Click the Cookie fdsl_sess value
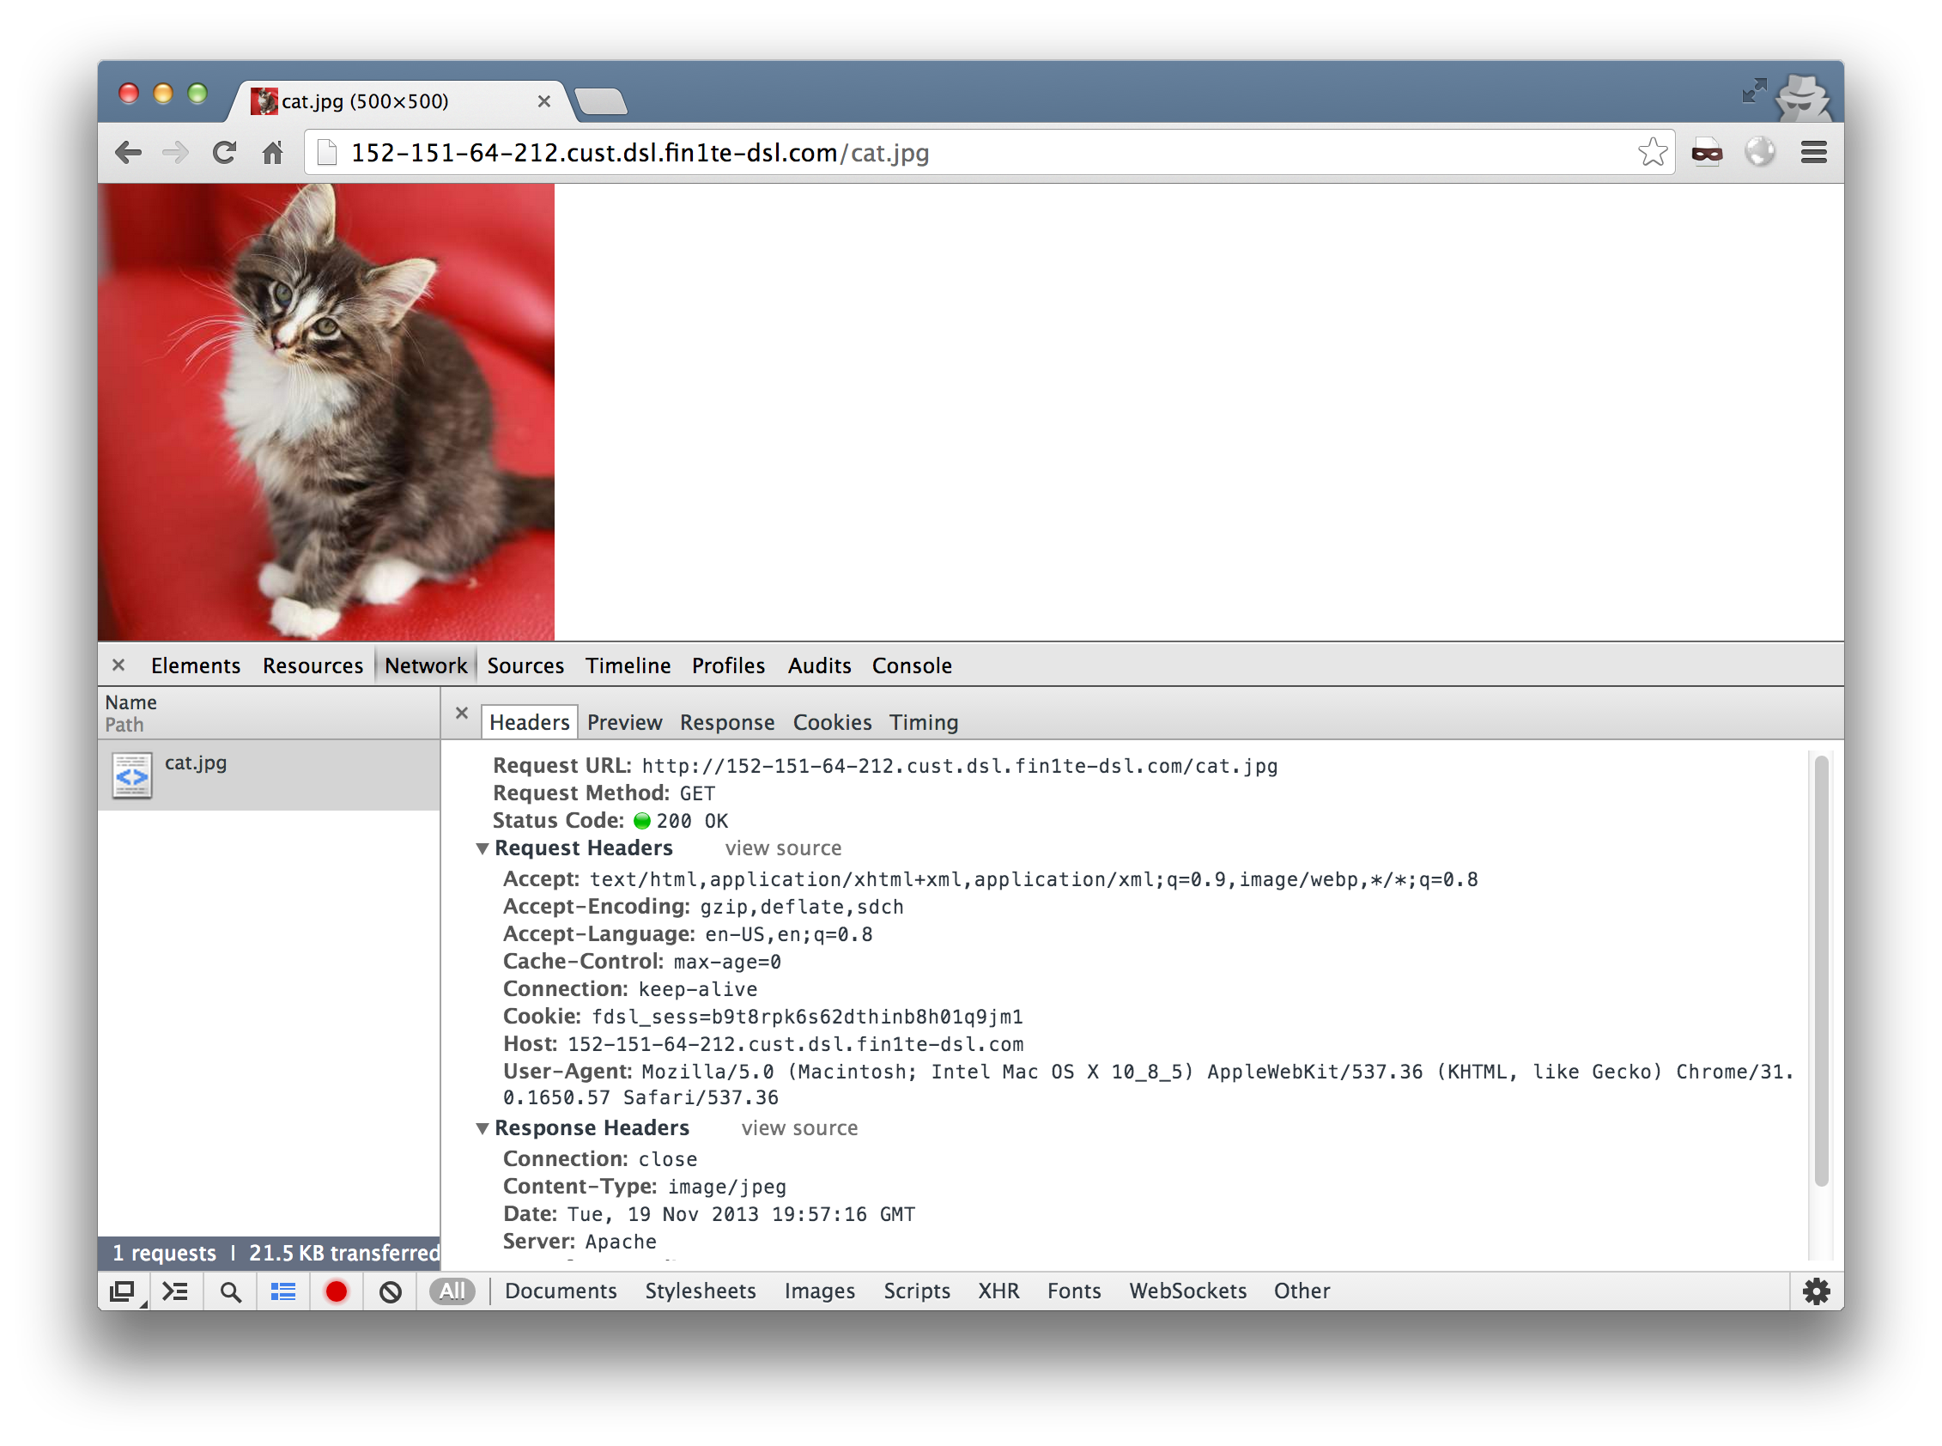 pyautogui.click(x=807, y=1018)
